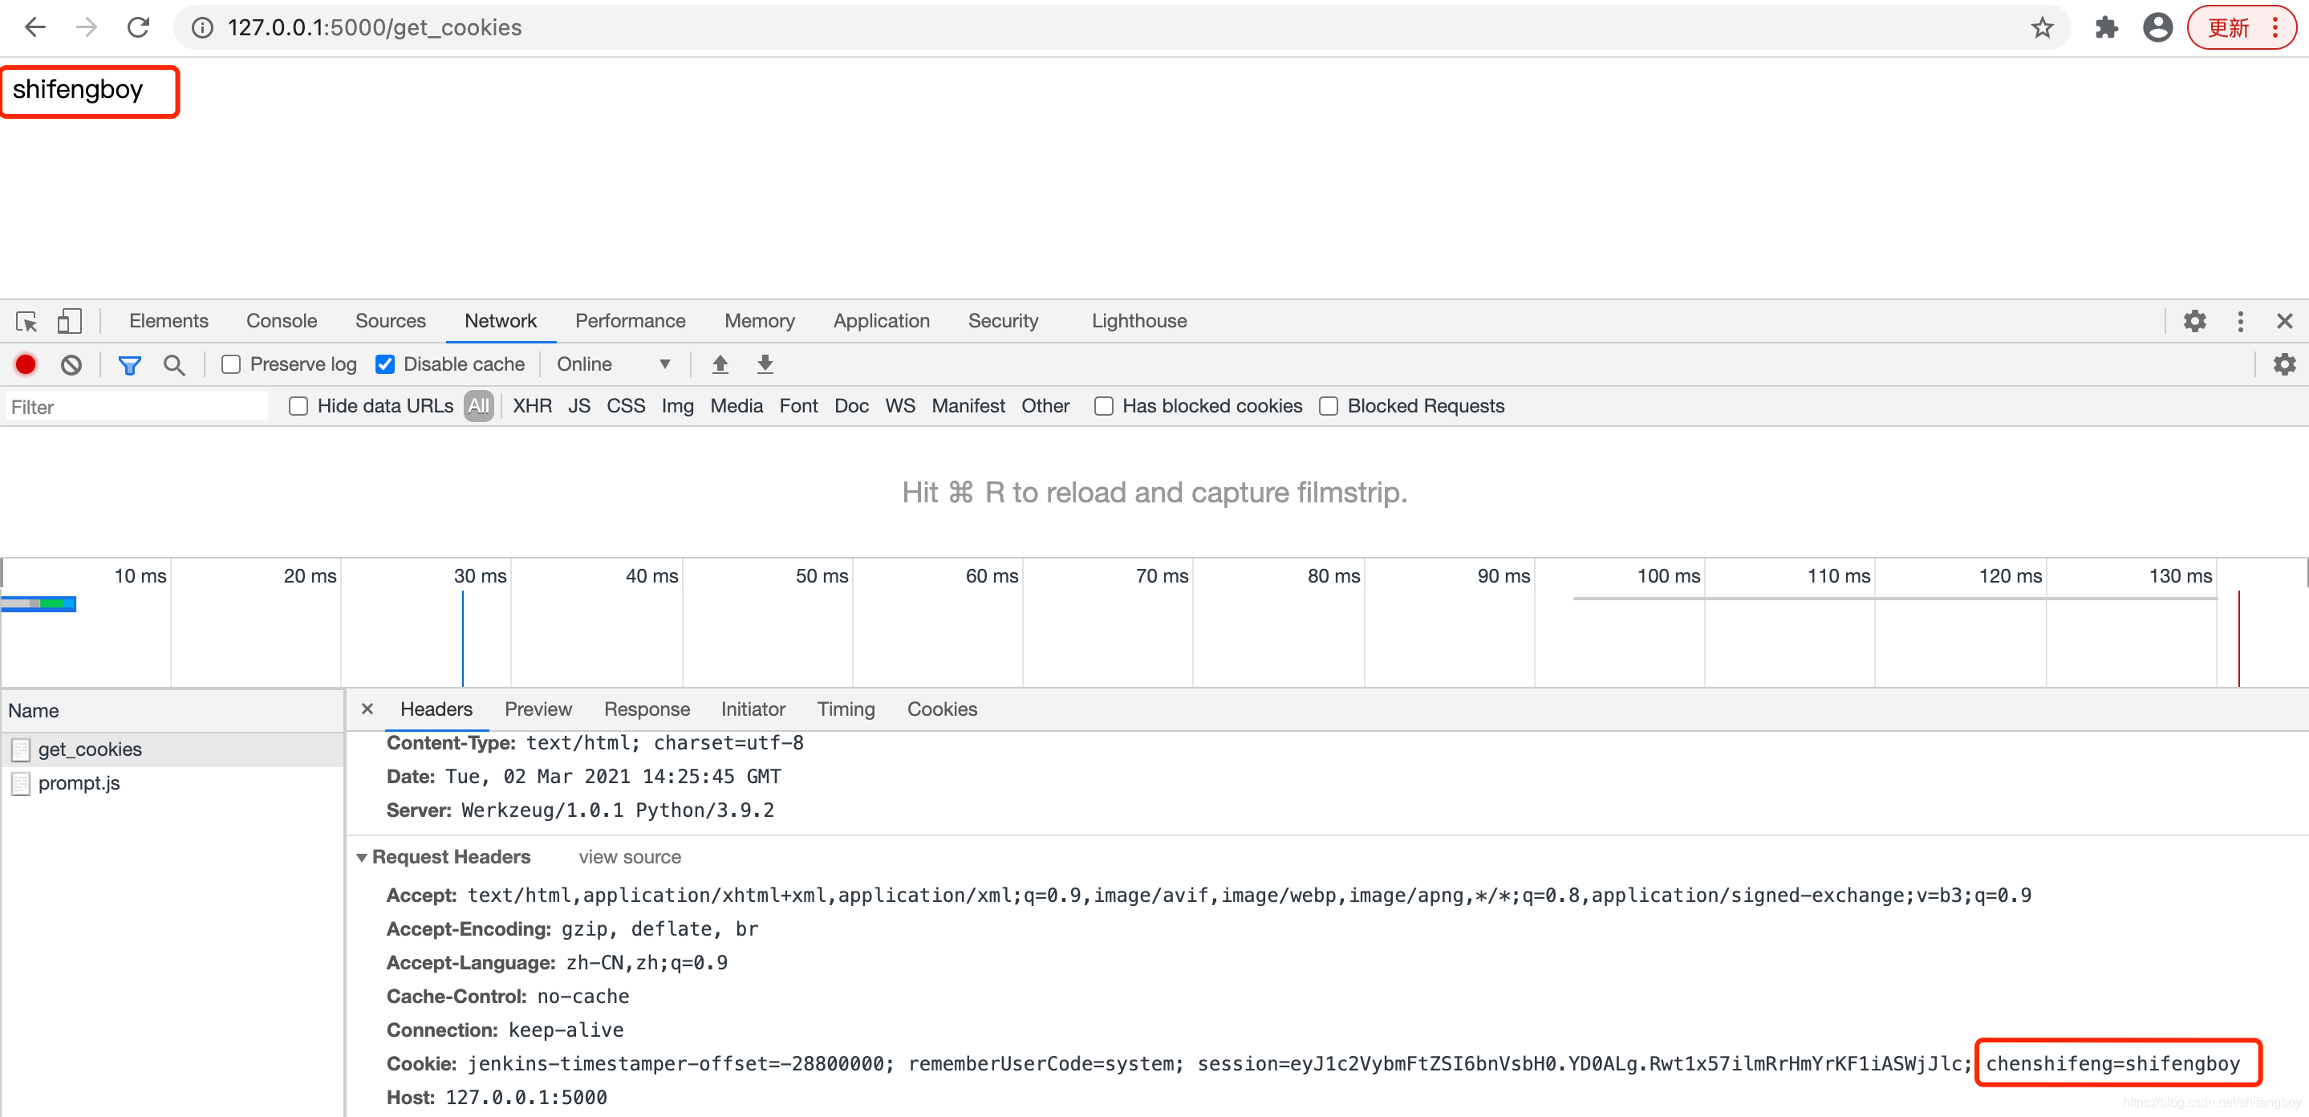Click the DevTools settings gear icon
The width and height of the screenshot is (2309, 1117).
[x=2196, y=321]
